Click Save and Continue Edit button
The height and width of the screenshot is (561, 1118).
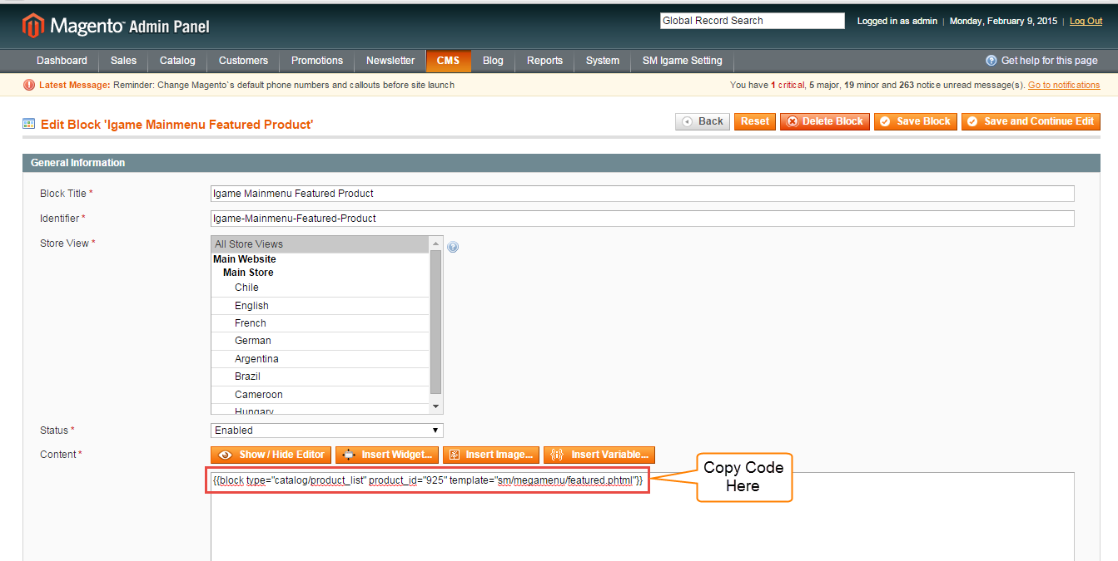pyautogui.click(x=1031, y=121)
